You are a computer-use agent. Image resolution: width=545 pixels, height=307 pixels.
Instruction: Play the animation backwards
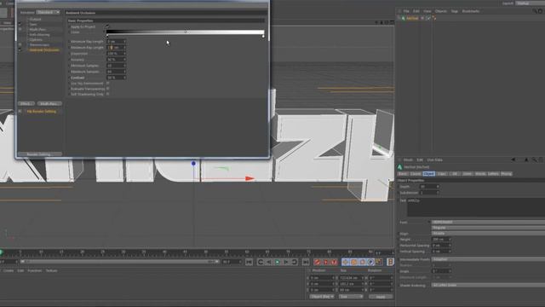(269, 262)
